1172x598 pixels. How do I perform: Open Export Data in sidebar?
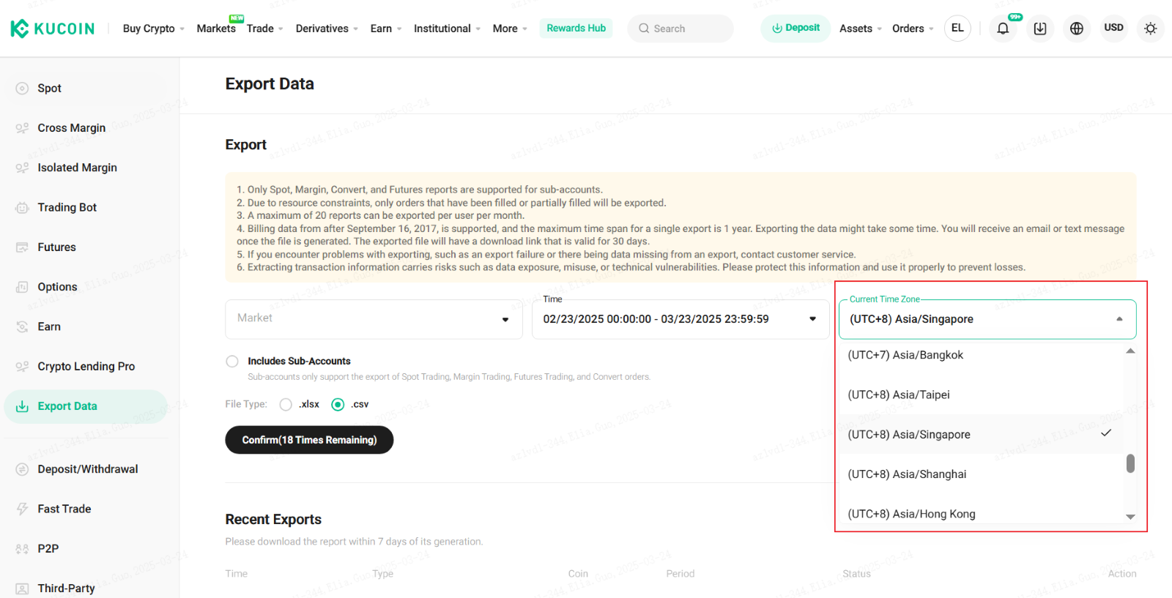86,406
